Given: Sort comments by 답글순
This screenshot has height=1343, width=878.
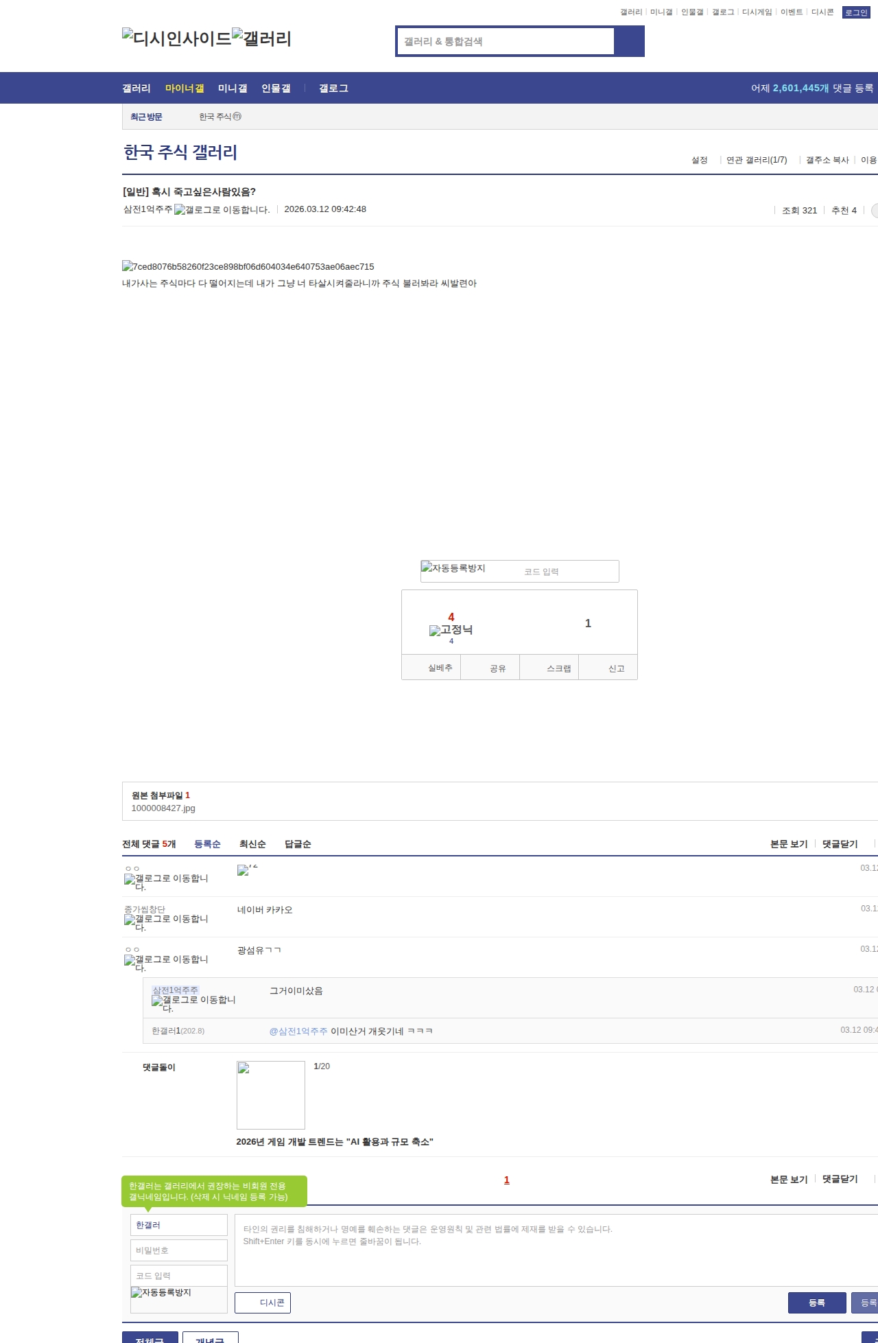Looking at the screenshot, I should [x=298, y=844].
